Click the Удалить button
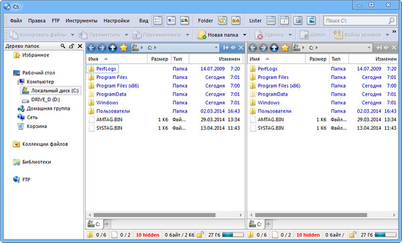Viewport: 402px width, 243px height. pyautogui.click(x=270, y=35)
